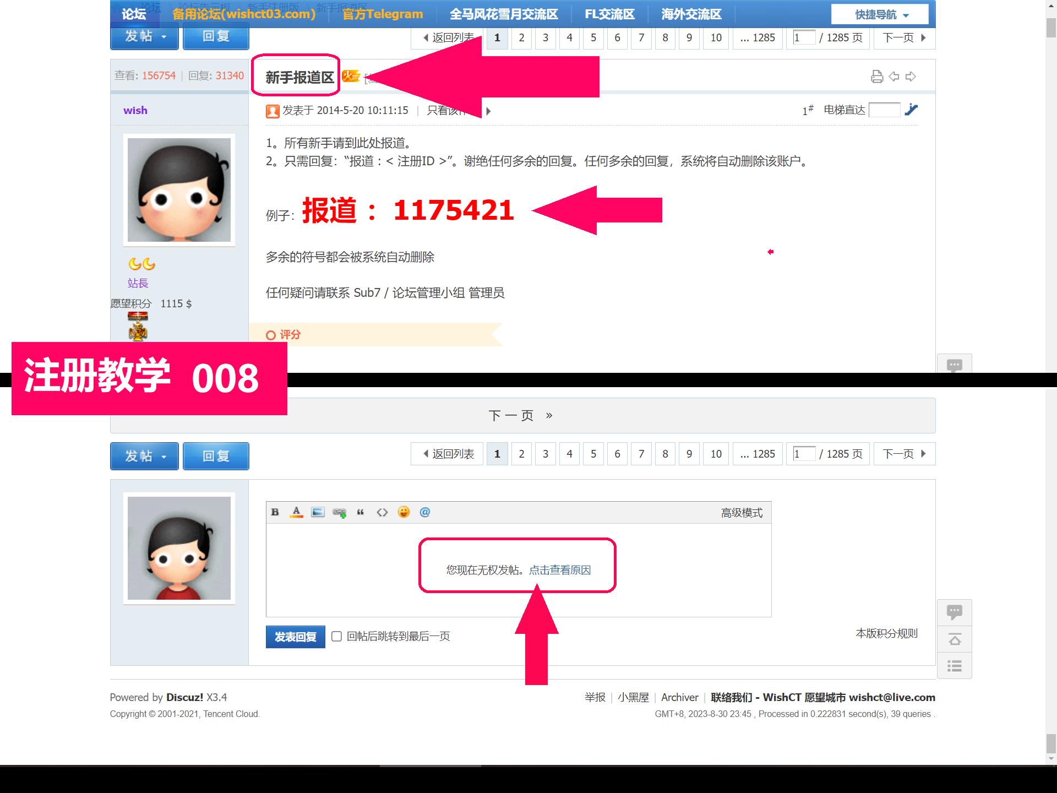
Task: Click the print icon in the thread header
Action: pos(877,77)
